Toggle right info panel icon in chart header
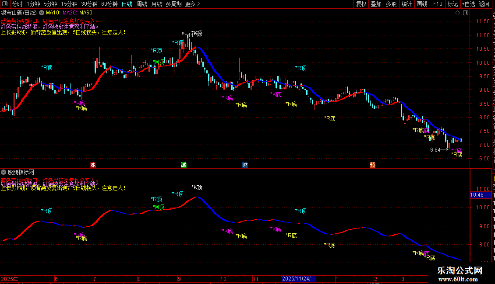Screen dimensions: 495x284 click(x=466, y=13)
